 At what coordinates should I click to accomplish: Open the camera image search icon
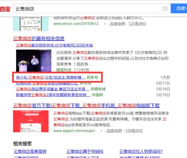[165, 9]
